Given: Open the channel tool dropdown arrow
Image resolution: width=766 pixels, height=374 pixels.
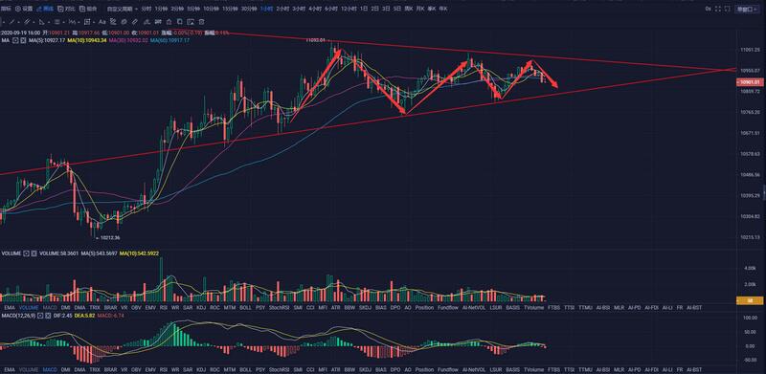Looking at the screenshot, I should pos(34,22).
